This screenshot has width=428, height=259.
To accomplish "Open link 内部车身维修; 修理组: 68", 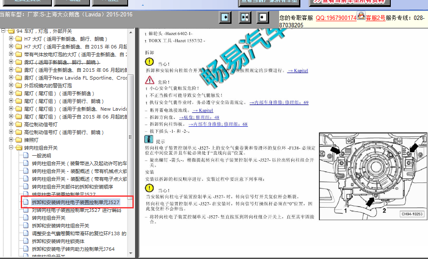I will tap(218, 124).
